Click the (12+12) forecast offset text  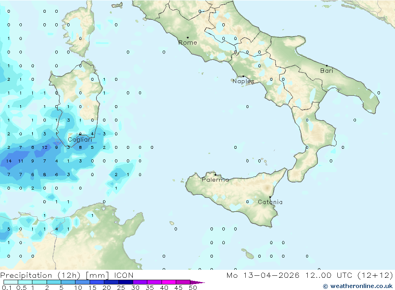point(375,275)
